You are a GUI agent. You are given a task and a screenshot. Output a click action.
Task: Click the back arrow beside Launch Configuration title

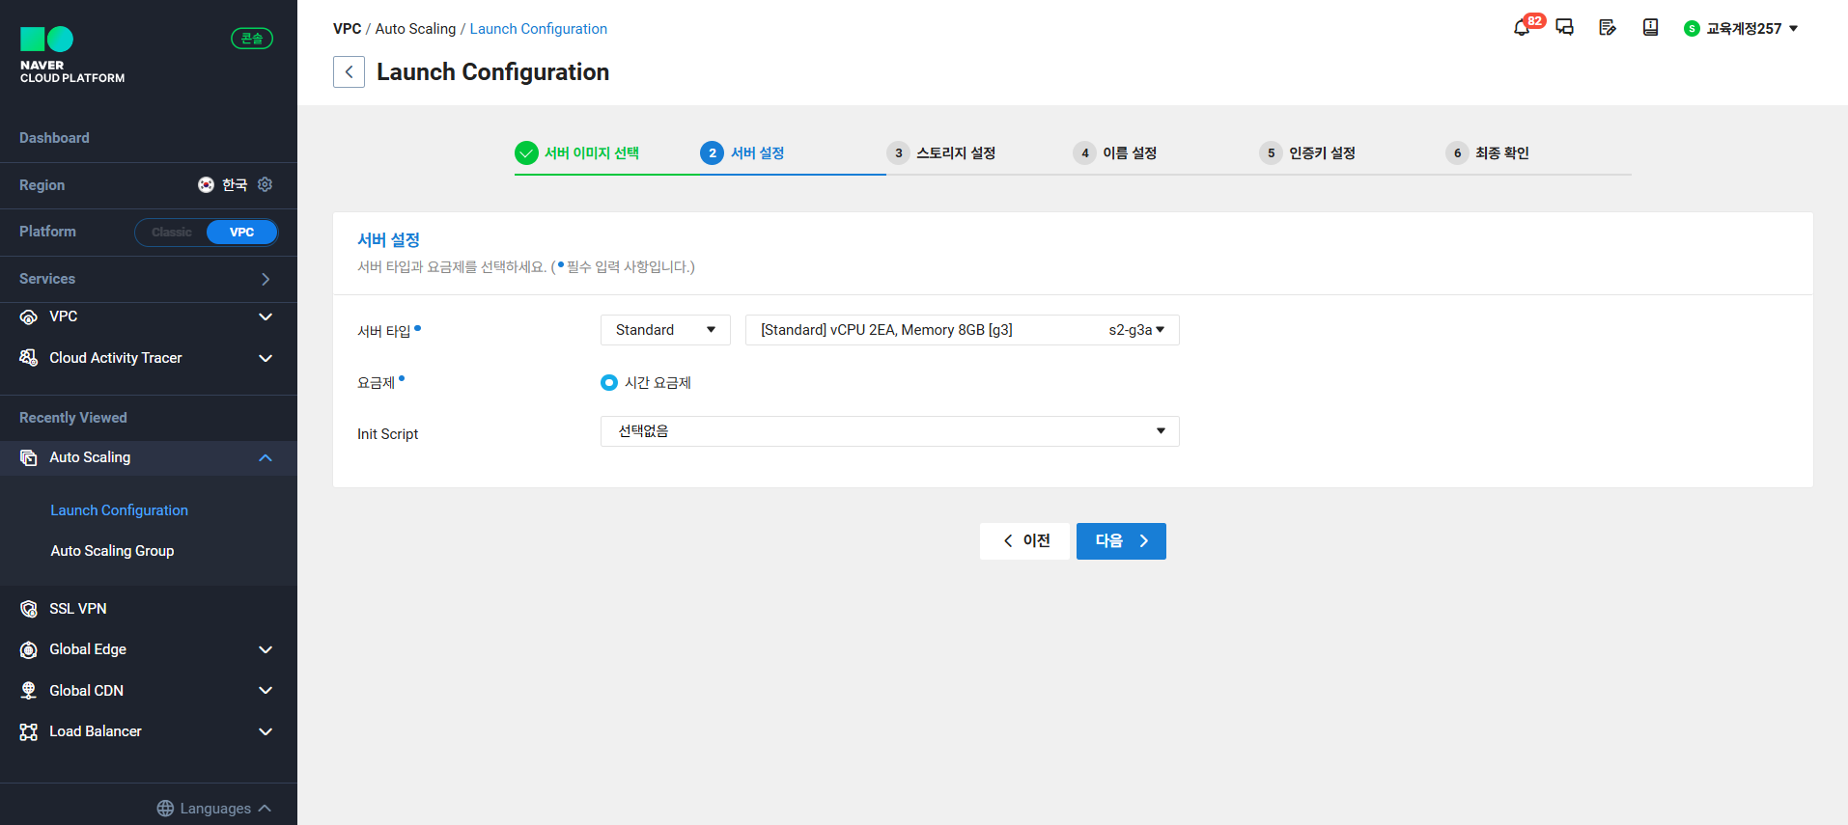349,71
